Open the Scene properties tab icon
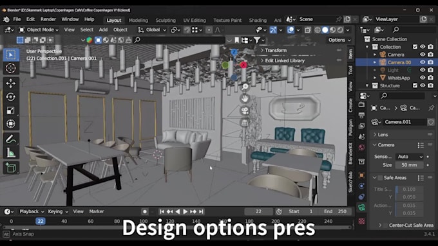 (361, 137)
